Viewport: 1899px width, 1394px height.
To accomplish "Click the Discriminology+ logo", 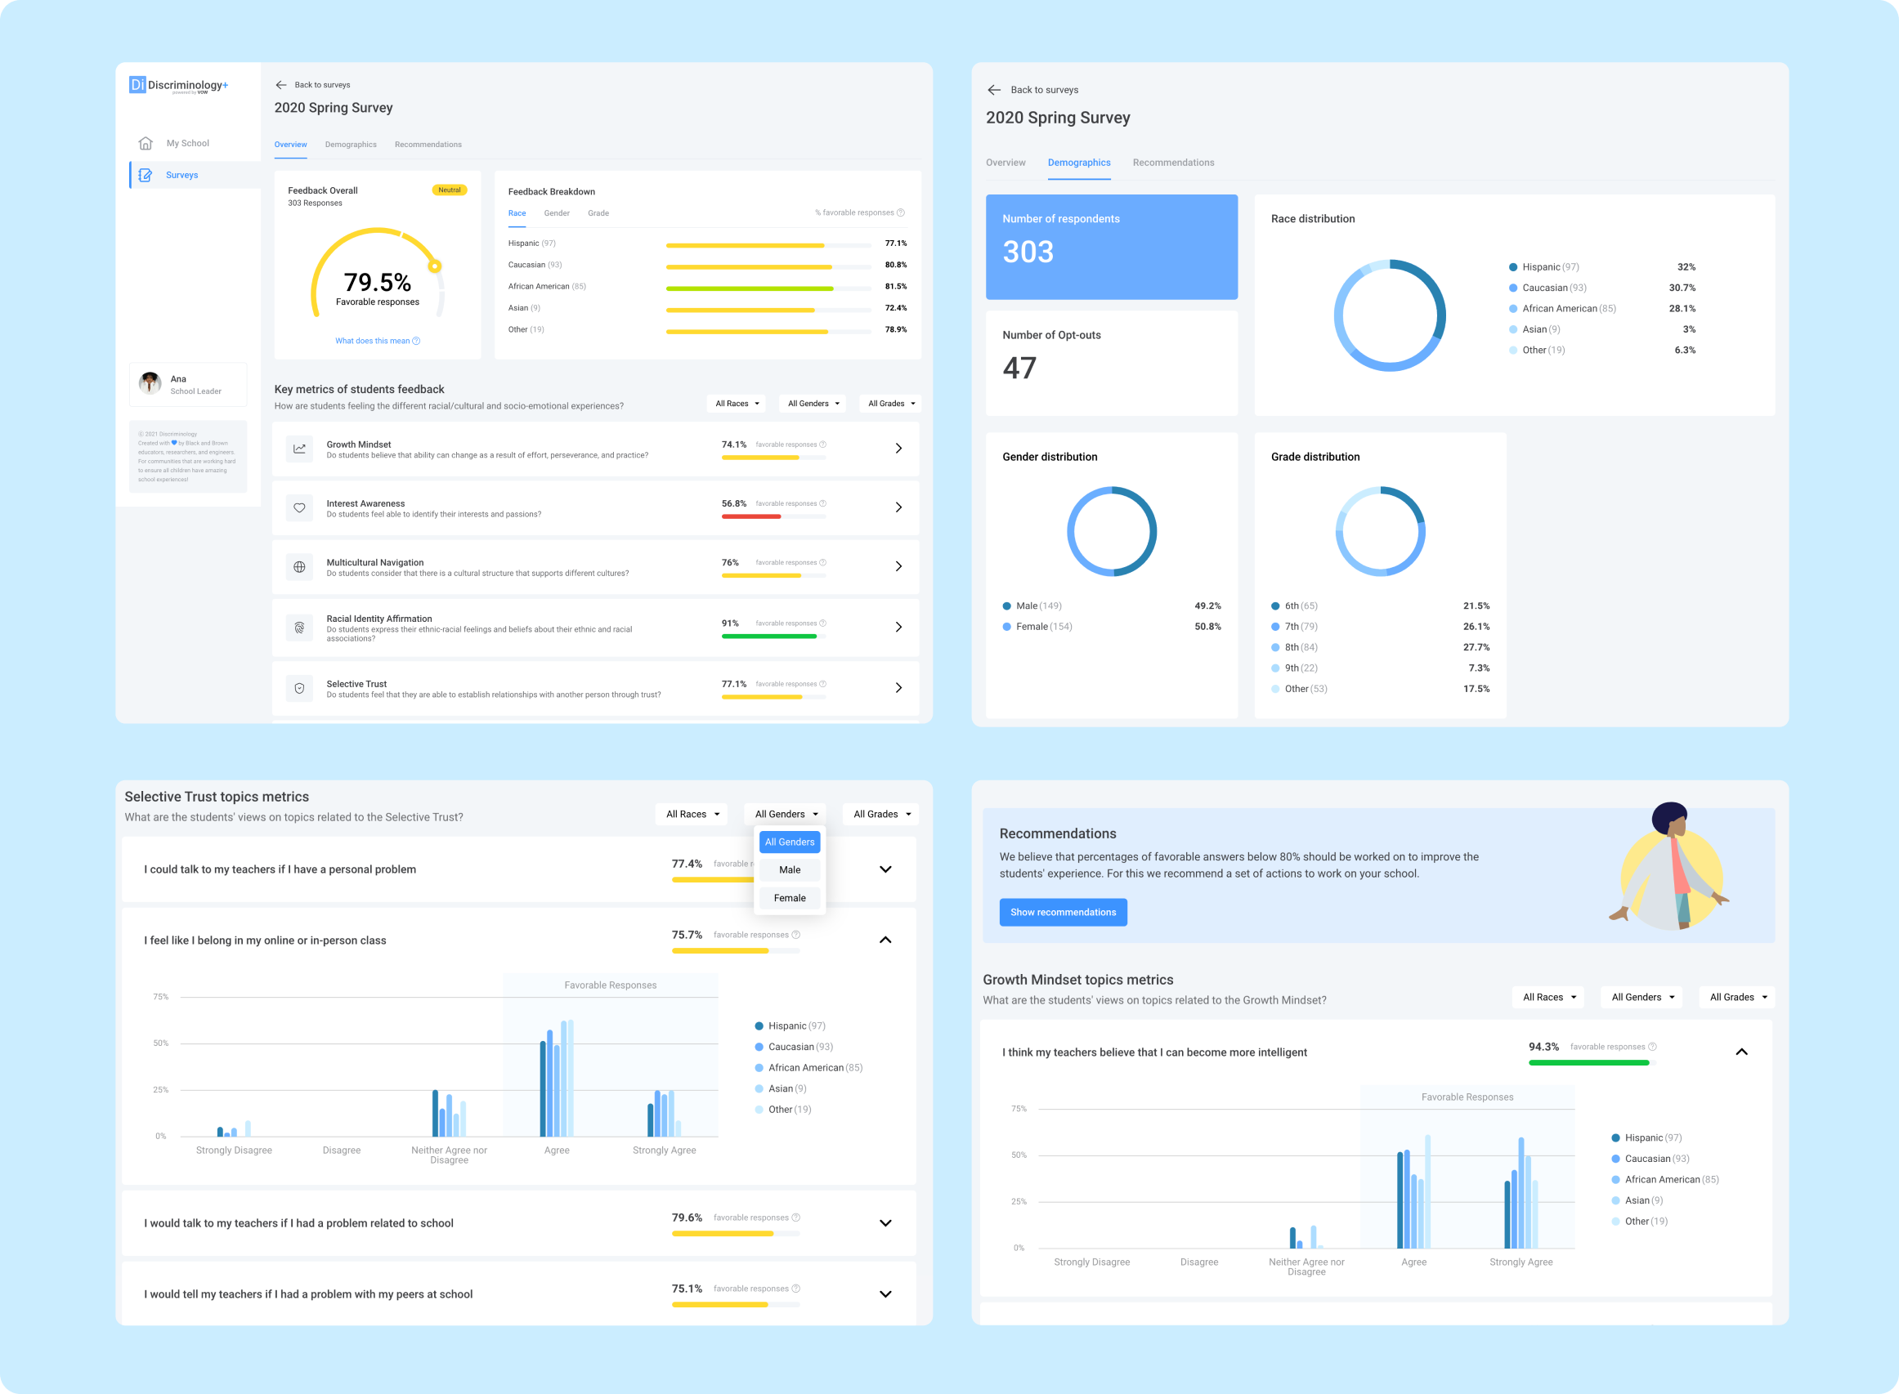I will point(179,85).
